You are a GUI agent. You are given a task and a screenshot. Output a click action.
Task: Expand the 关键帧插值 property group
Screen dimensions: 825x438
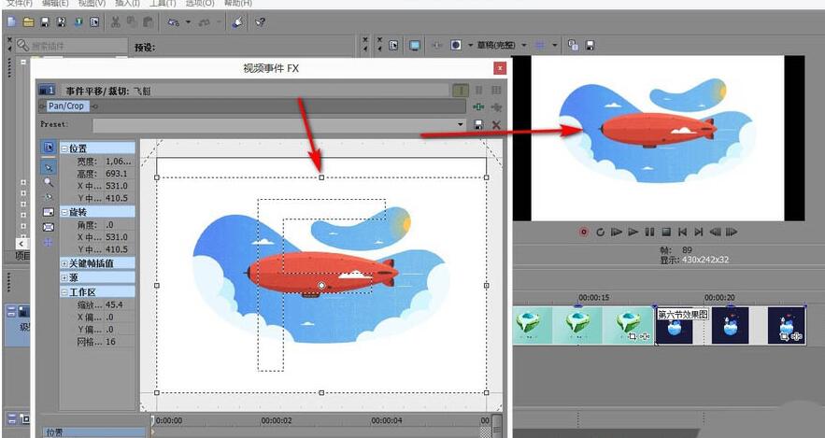[64, 263]
